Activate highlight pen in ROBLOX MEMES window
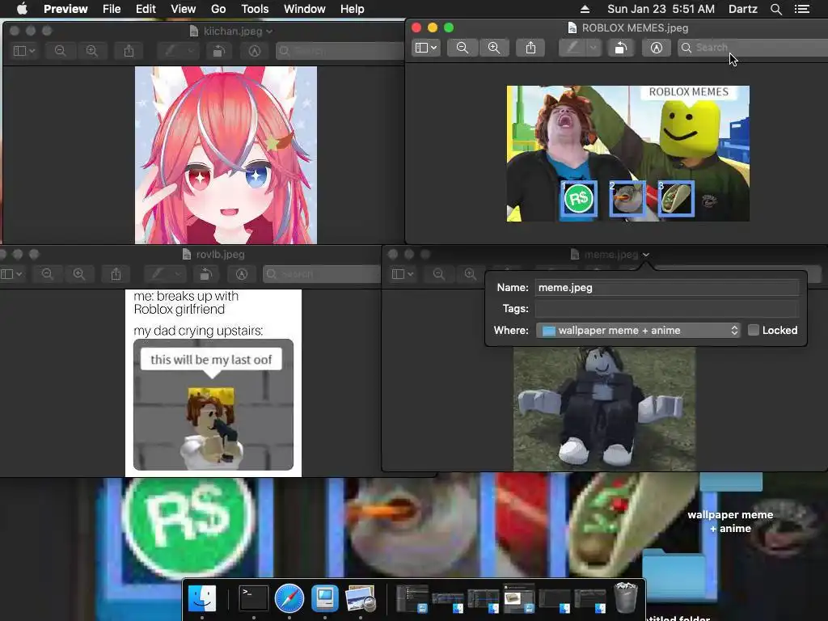The height and width of the screenshot is (621, 828). (x=572, y=48)
